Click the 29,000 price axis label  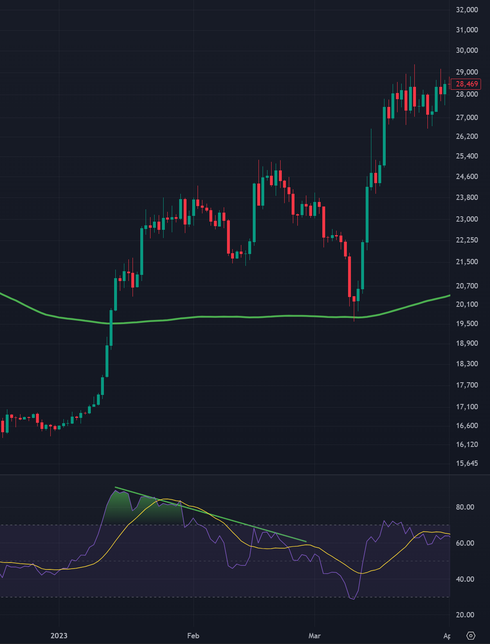click(x=467, y=72)
